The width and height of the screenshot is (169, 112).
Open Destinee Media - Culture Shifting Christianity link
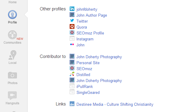[115, 105]
